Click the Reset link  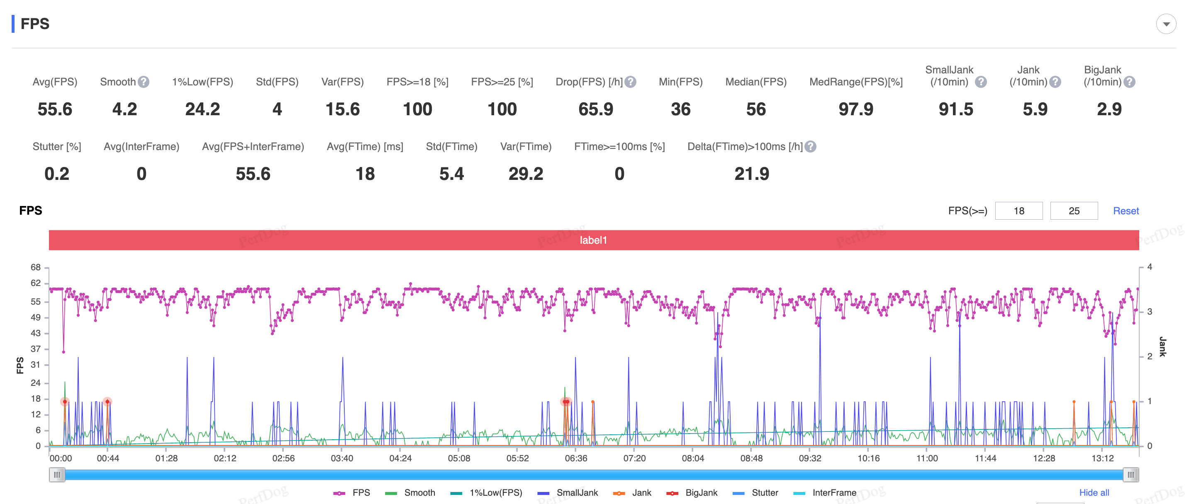coord(1126,211)
